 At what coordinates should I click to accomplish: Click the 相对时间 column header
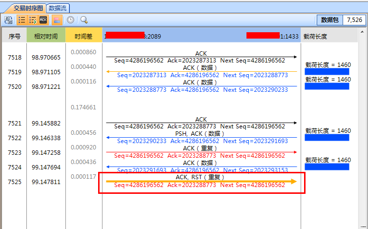click(46, 36)
